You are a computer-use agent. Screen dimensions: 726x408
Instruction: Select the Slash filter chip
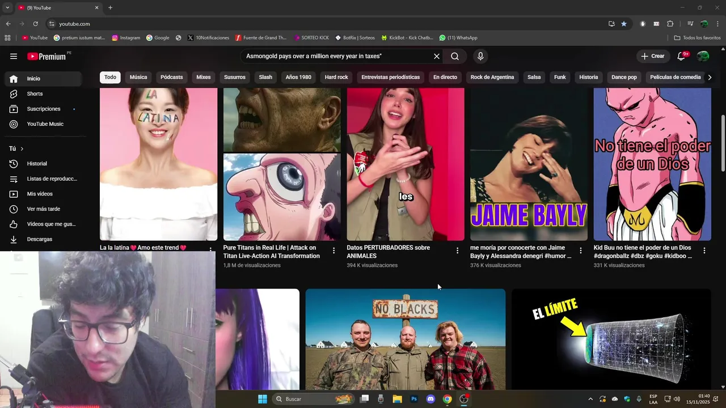pos(265,77)
